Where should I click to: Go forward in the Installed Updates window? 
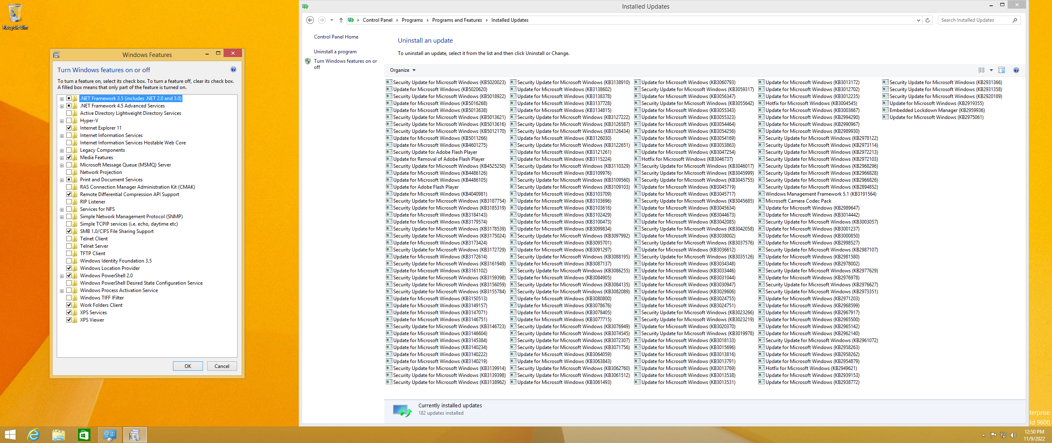[322, 20]
